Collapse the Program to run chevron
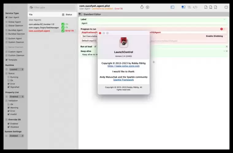 pyautogui.click(x=224, y=29)
